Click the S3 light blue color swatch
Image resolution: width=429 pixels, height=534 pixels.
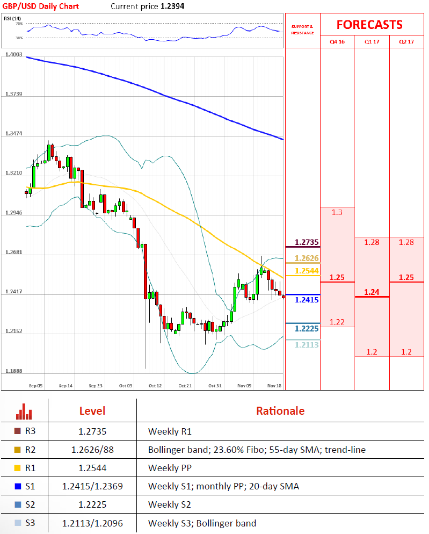(18, 523)
